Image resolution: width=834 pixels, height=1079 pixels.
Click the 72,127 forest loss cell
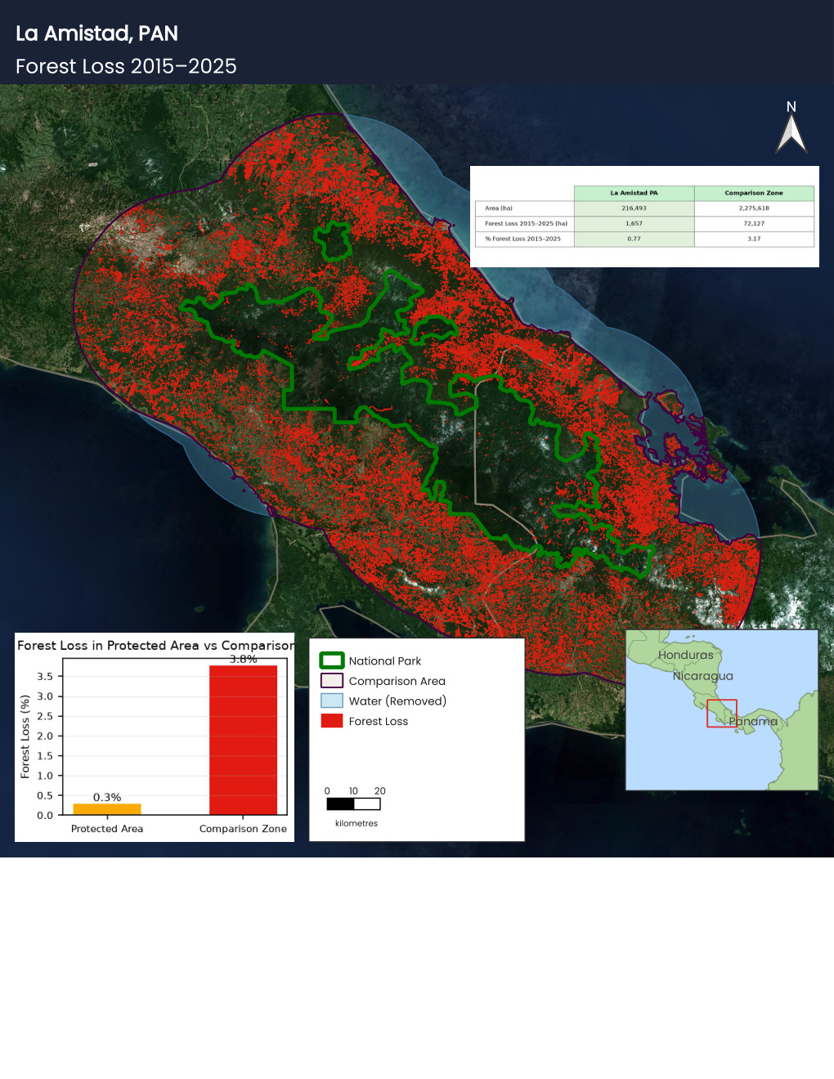pyautogui.click(x=754, y=223)
